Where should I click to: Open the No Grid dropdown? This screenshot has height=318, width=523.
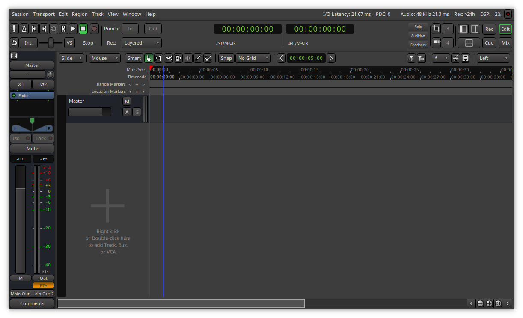pyautogui.click(x=253, y=58)
